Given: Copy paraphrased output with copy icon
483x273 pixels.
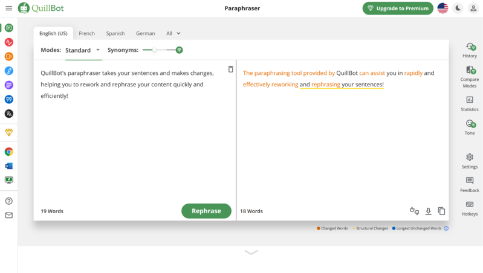Looking at the screenshot, I should [x=441, y=211].
